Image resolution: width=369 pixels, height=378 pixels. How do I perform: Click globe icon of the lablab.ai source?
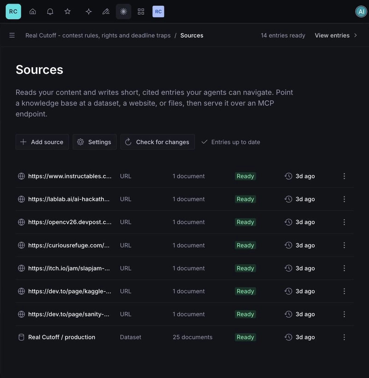[x=21, y=199]
